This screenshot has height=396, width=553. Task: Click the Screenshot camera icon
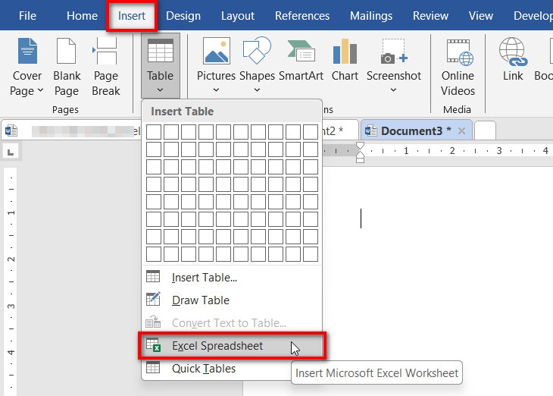(394, 52)
